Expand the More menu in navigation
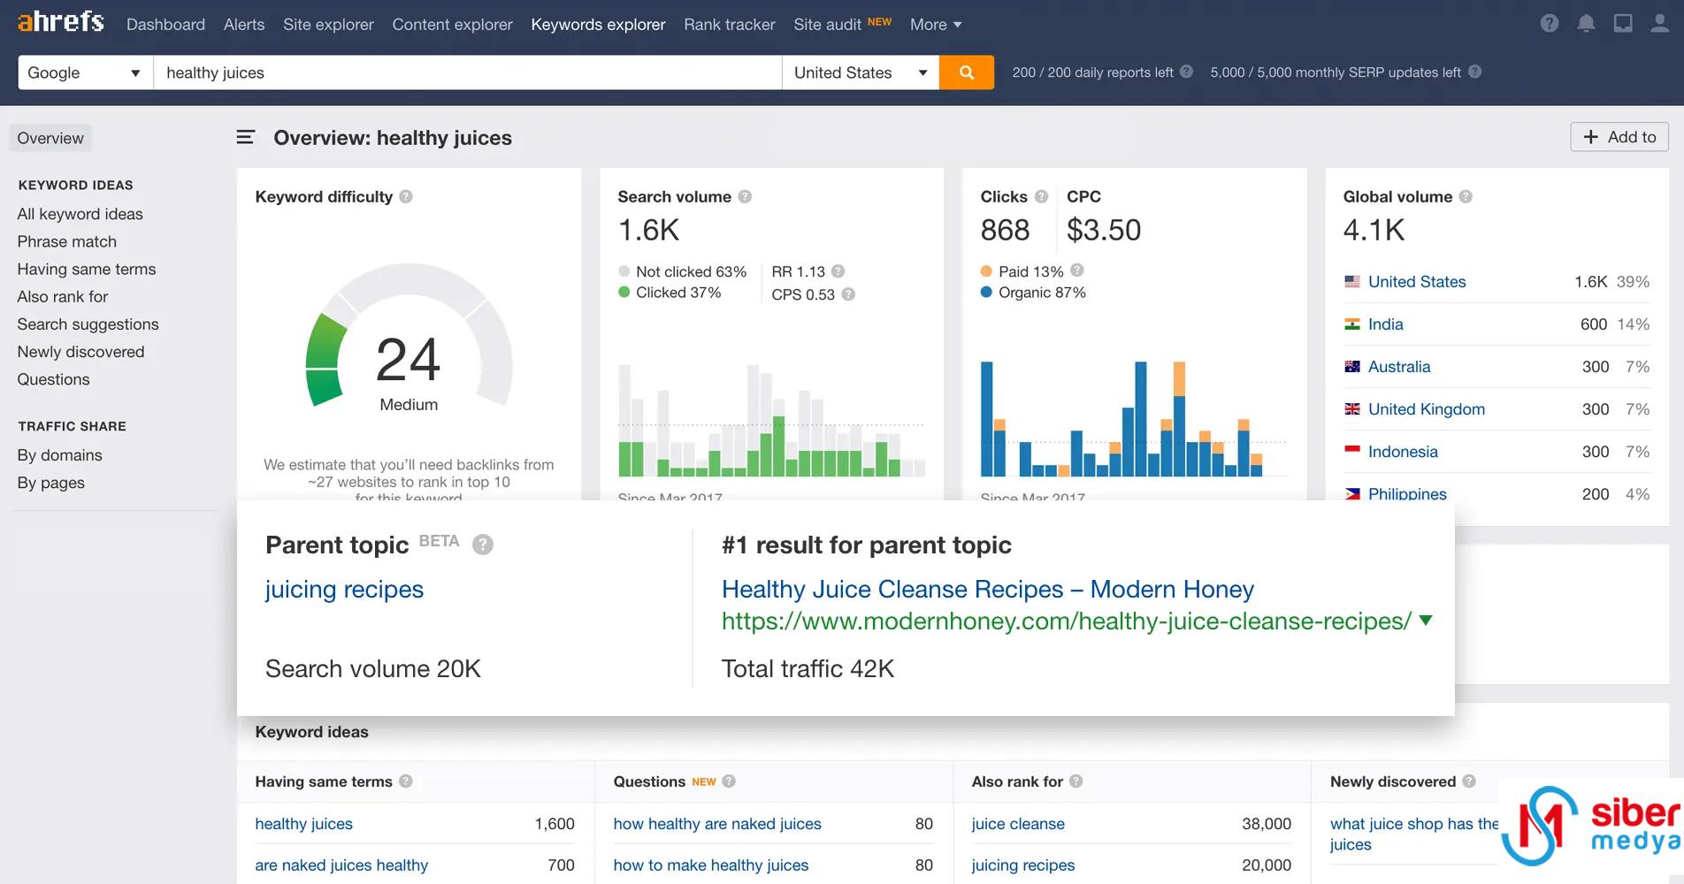The width and height of the screenshot is (1684, 884). coord(936,25)
